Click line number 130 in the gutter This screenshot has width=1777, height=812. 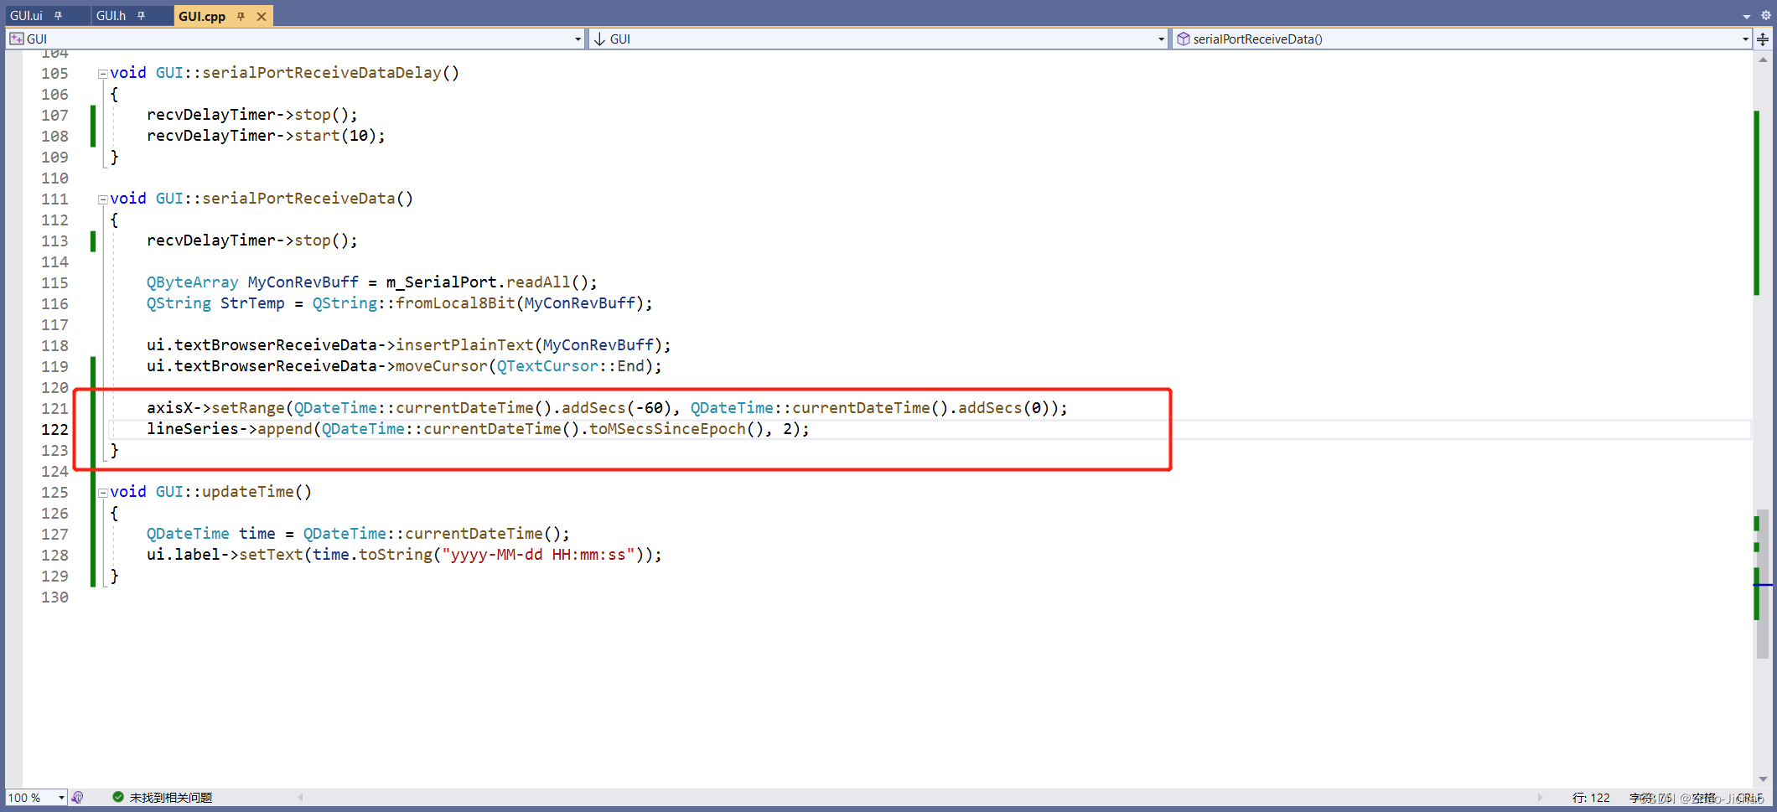pos(54,597)
